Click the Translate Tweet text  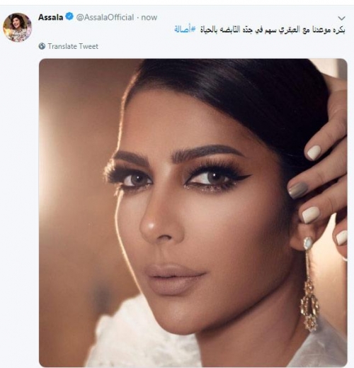click(73, 46)
